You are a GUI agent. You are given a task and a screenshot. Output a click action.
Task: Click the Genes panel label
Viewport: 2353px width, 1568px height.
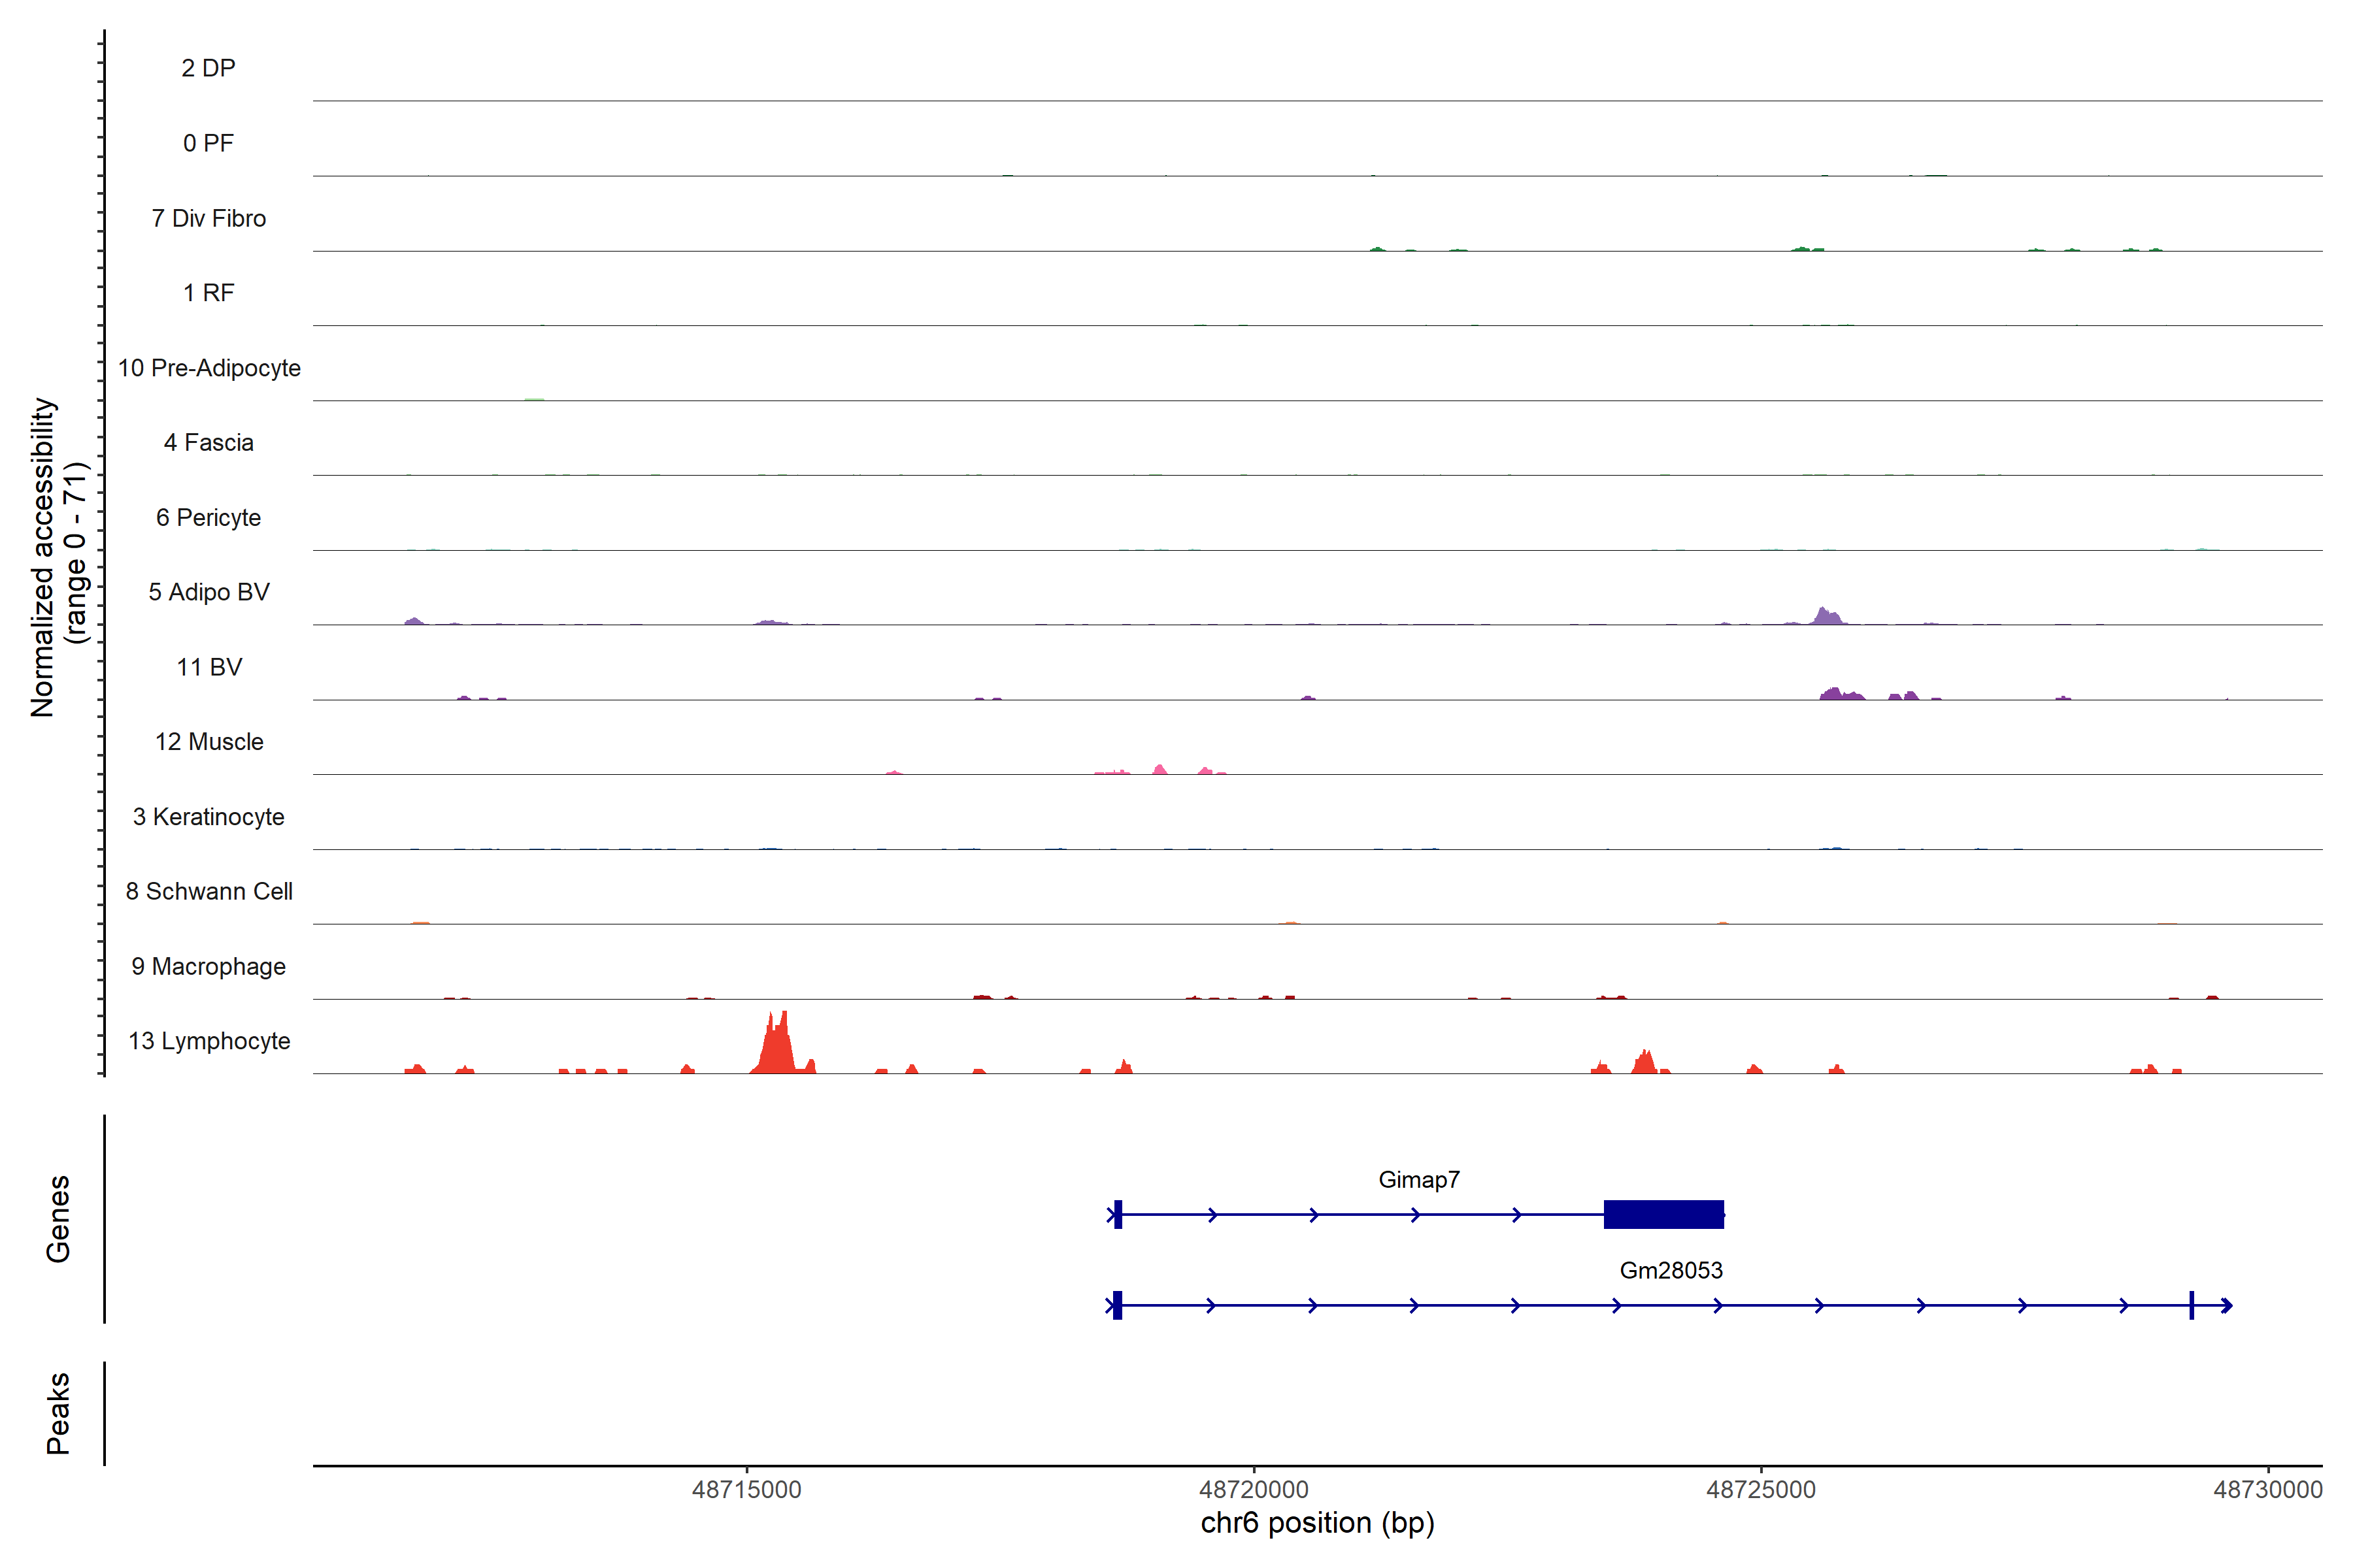58,1218
